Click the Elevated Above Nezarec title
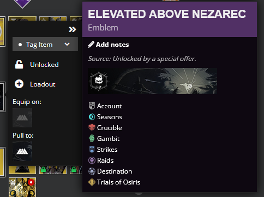Screen dimensions: 264x197 (167, 14)
